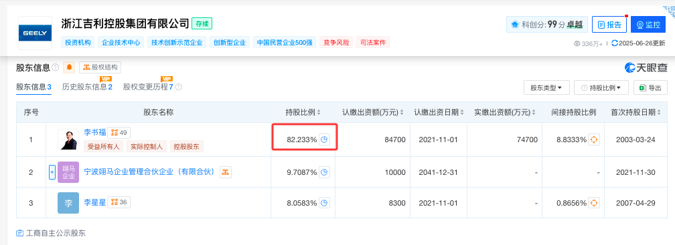Image resolution: width=675 pixels, height=245 pixels.
Task: Click the 企业技术中心 tag
Action: click(x=121, y=43)
